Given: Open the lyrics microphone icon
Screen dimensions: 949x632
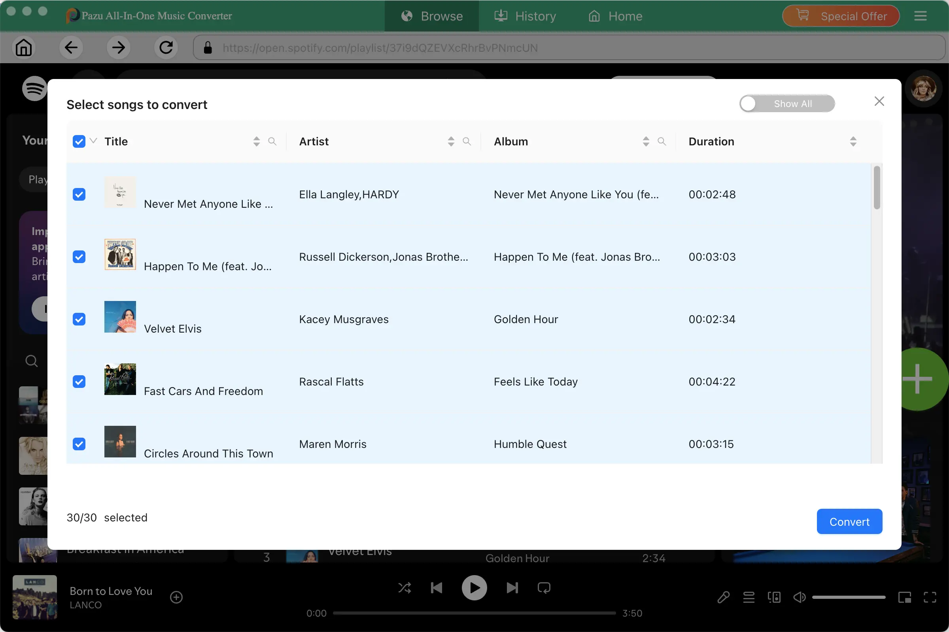Looking at the screenshot, I should (723, 597).
